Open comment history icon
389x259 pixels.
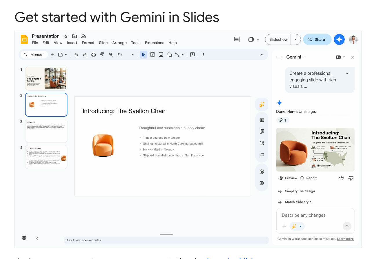point(237,39)
